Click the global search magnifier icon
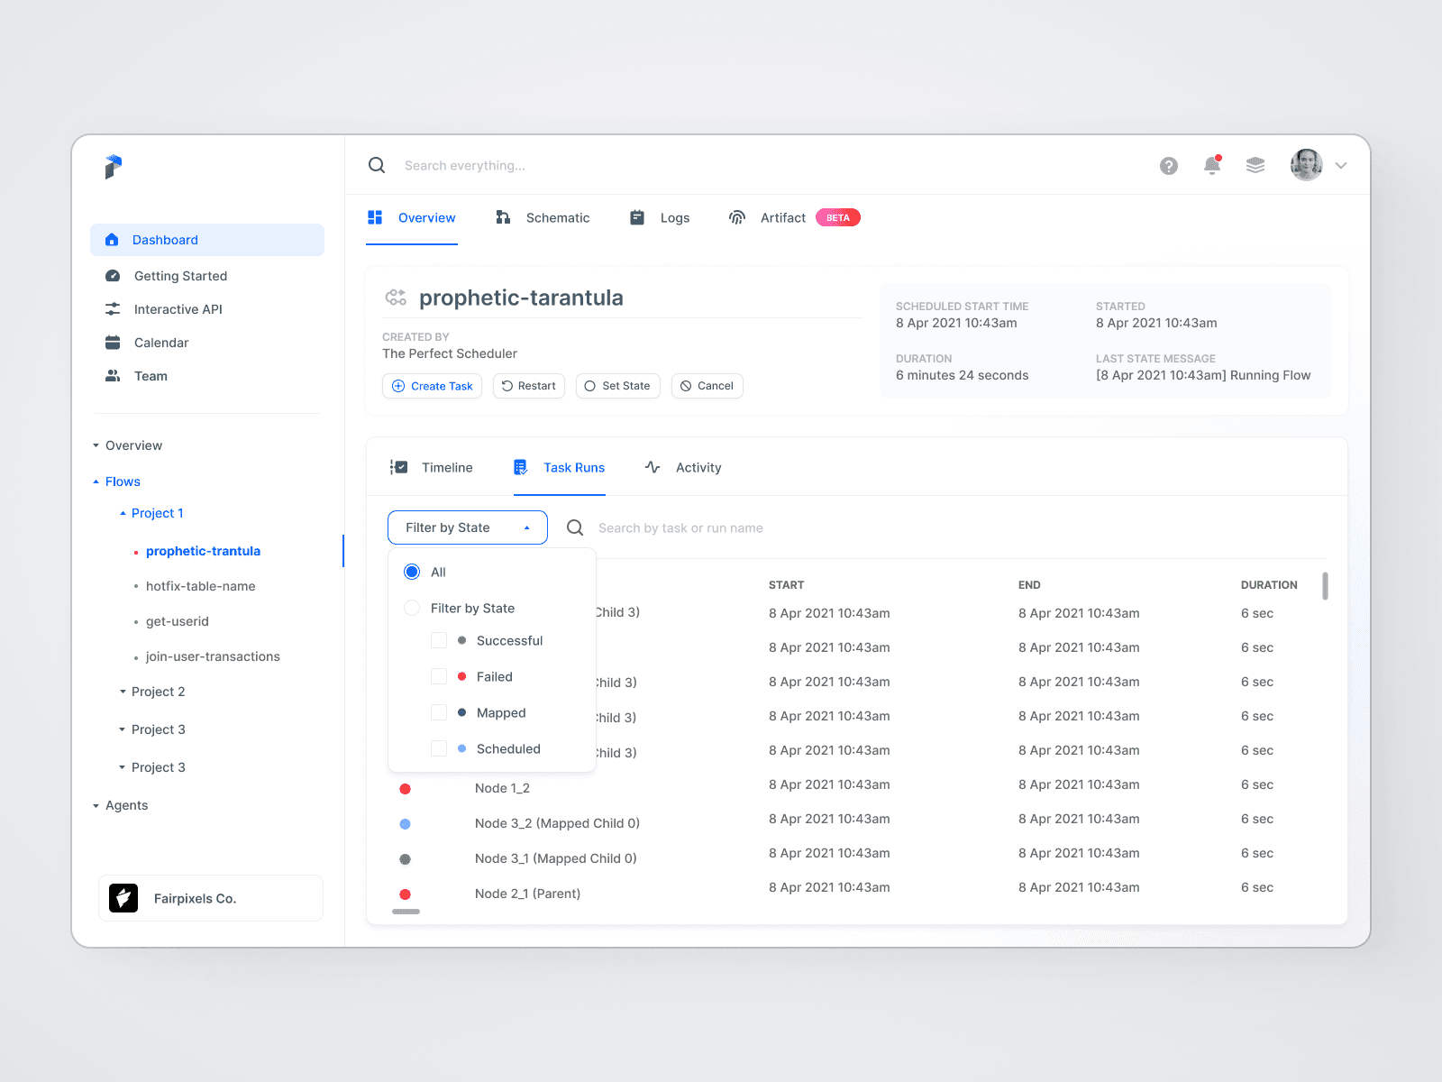Viewport: 1442px width, 1082px height. tap(377, 165)
